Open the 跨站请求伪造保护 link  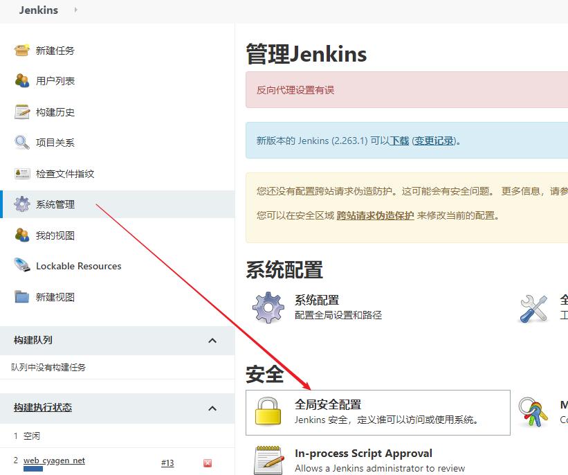375,215
